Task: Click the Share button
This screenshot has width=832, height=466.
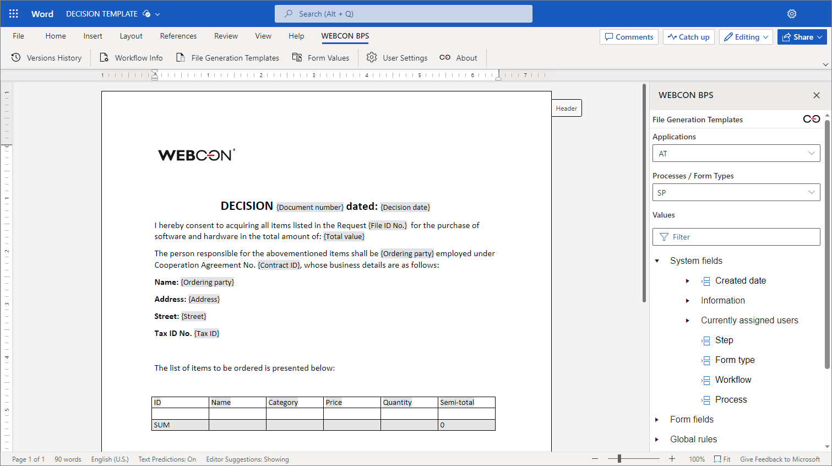Action: pos(802,37)
